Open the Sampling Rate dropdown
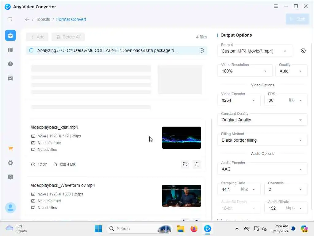 tap(239, 189)
